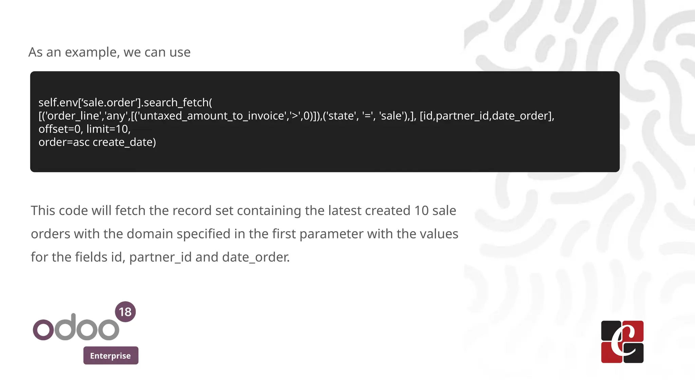Click the purple 18 version badge
Image resolution: width=695 pixels, height=391 pixels.
point(125,312)
